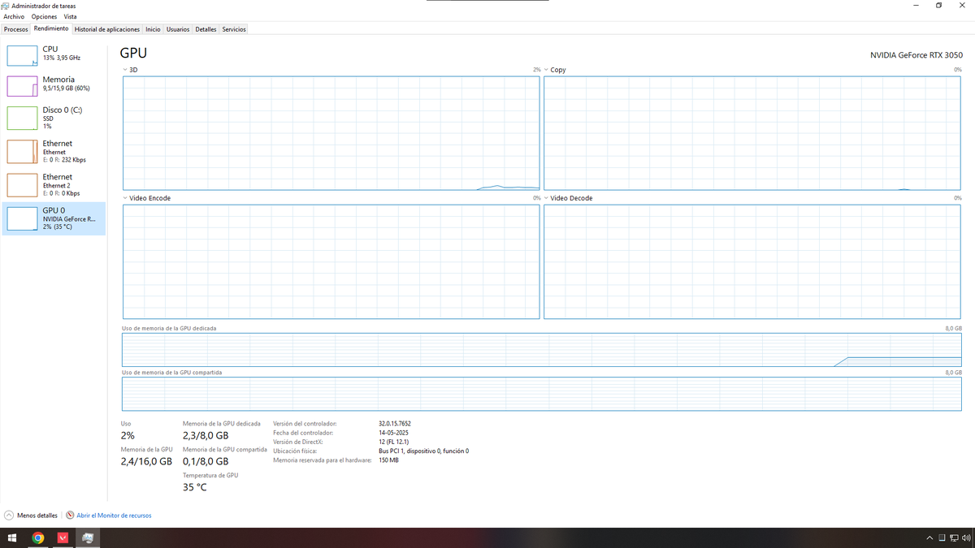Viewport: 975px width, 548px height.
Task: Select the GPU 0 sidebar entry
Action: [54, 218]
